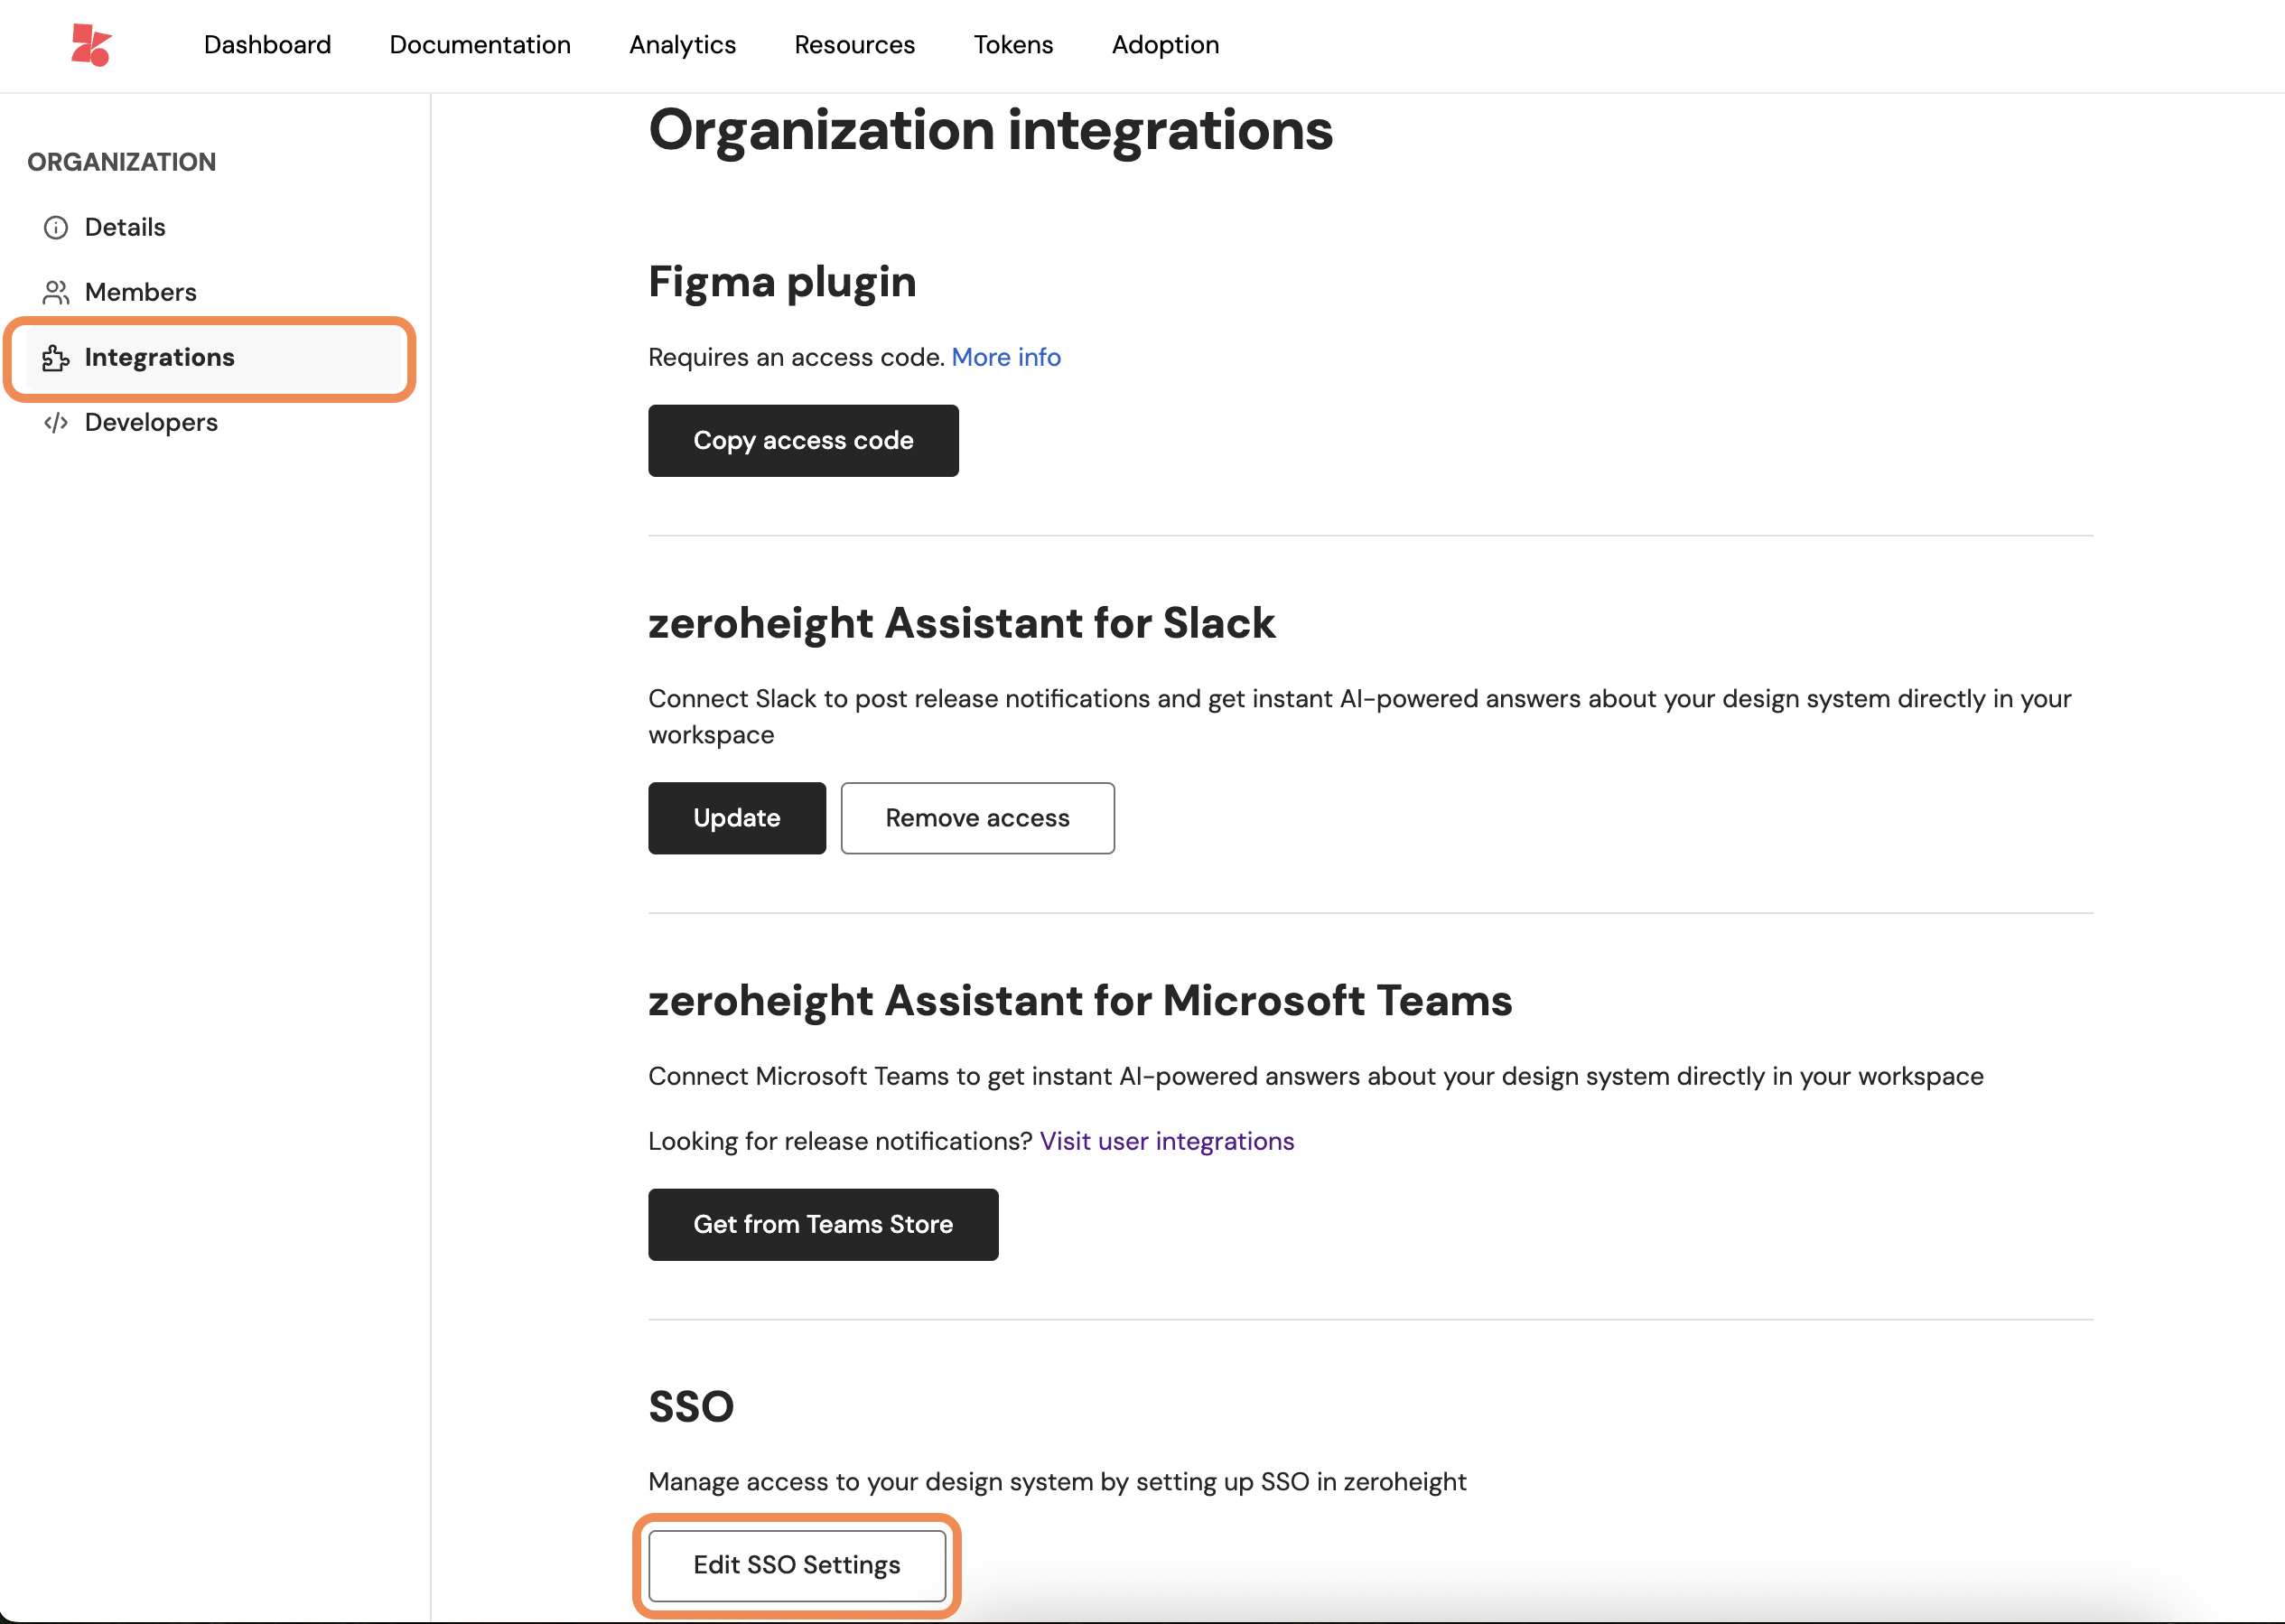Click the Details info icon
Viewport: 2285px width, 1624px height.
point(56,228)
